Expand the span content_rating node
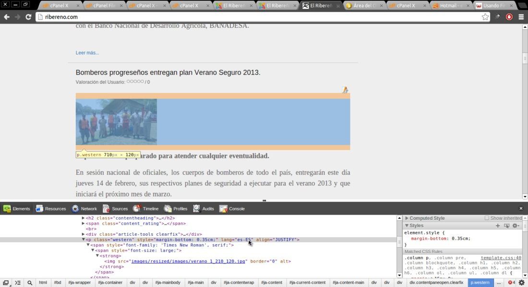 tap(83, 223)
